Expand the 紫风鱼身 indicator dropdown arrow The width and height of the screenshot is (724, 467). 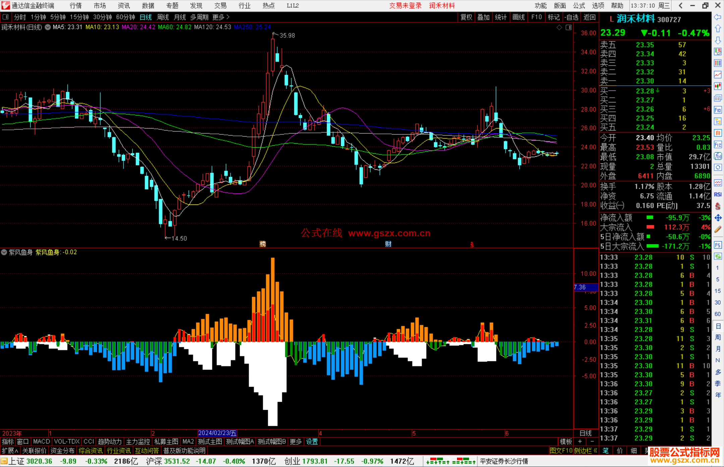click(x=4, y=252)
